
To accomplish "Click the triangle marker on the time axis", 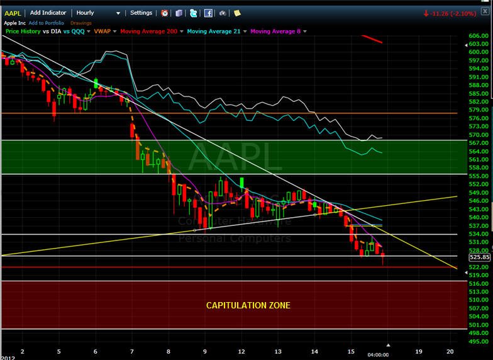I will click(x=389, y=345).
